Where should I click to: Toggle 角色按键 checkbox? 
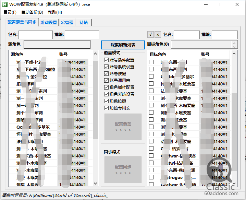tap(115, 101)
